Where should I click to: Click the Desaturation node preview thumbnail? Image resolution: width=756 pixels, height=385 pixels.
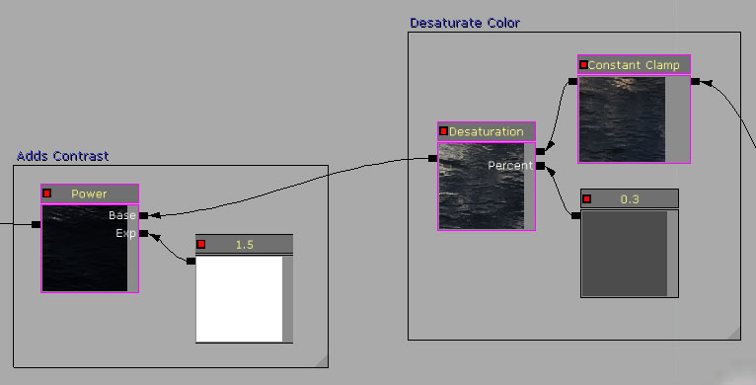tap(482, 186)
